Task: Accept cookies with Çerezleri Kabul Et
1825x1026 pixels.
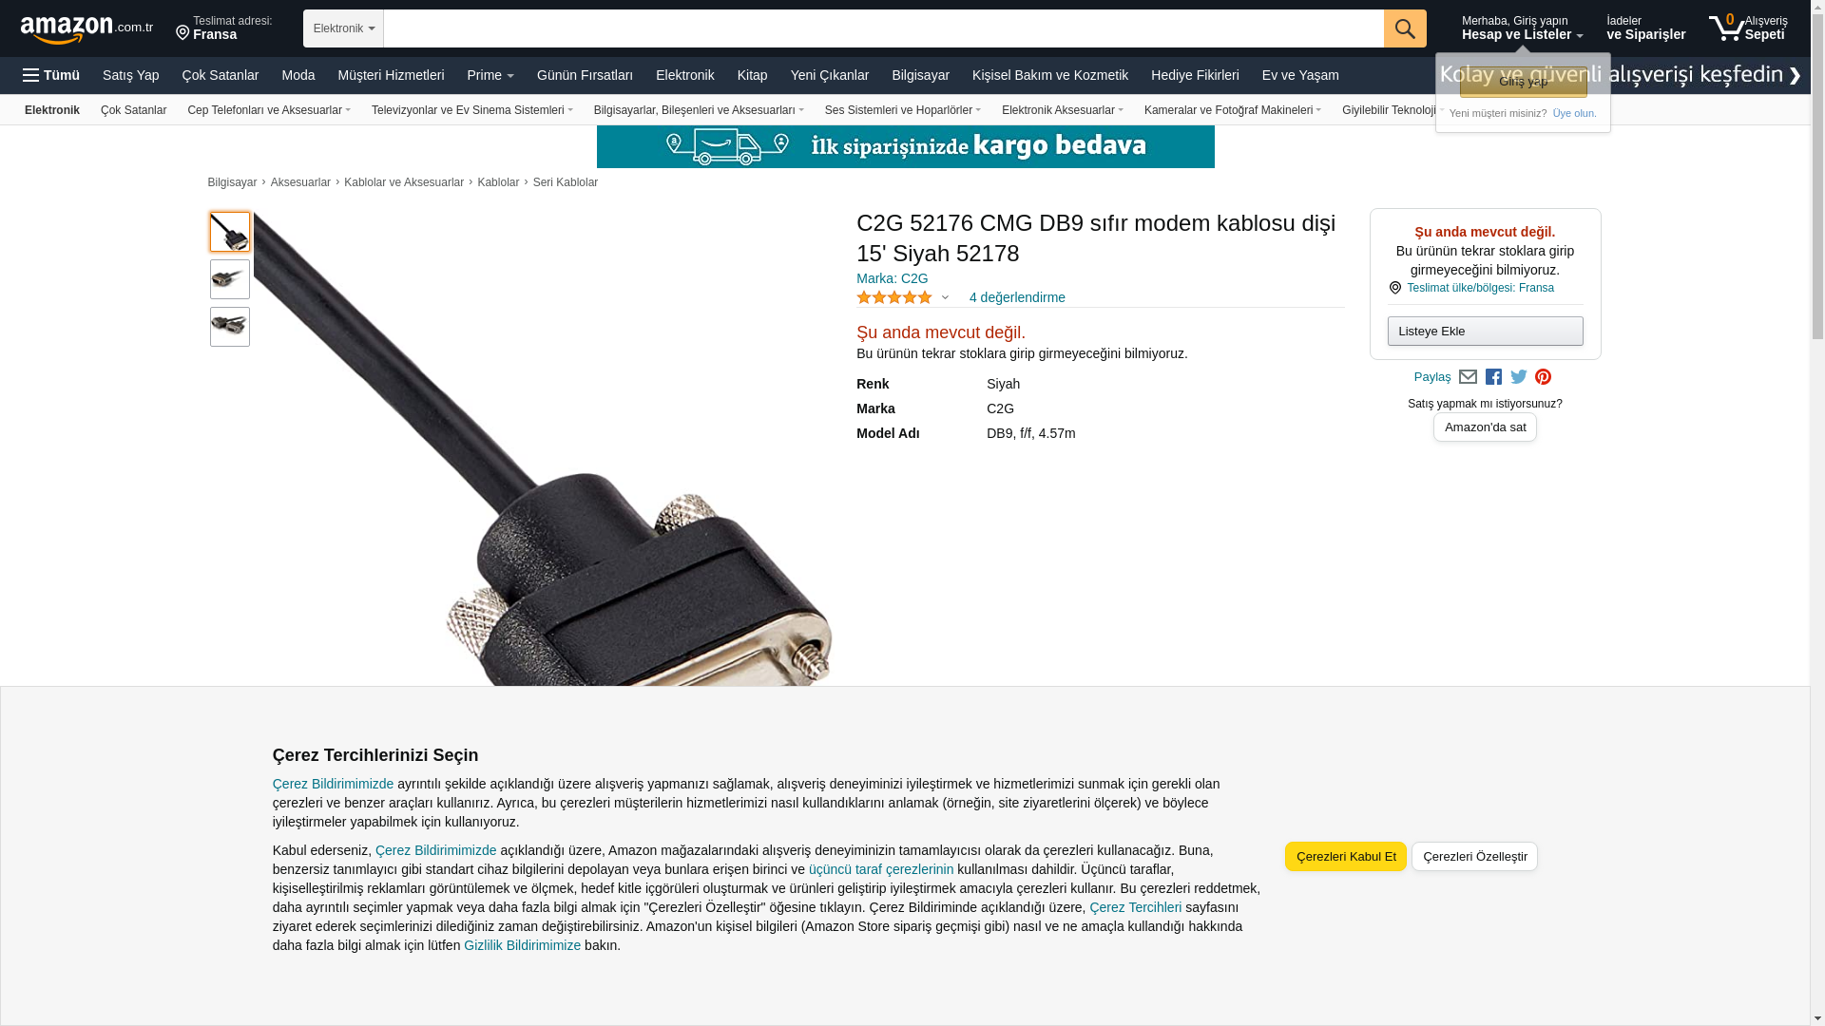Action: 1346,856
